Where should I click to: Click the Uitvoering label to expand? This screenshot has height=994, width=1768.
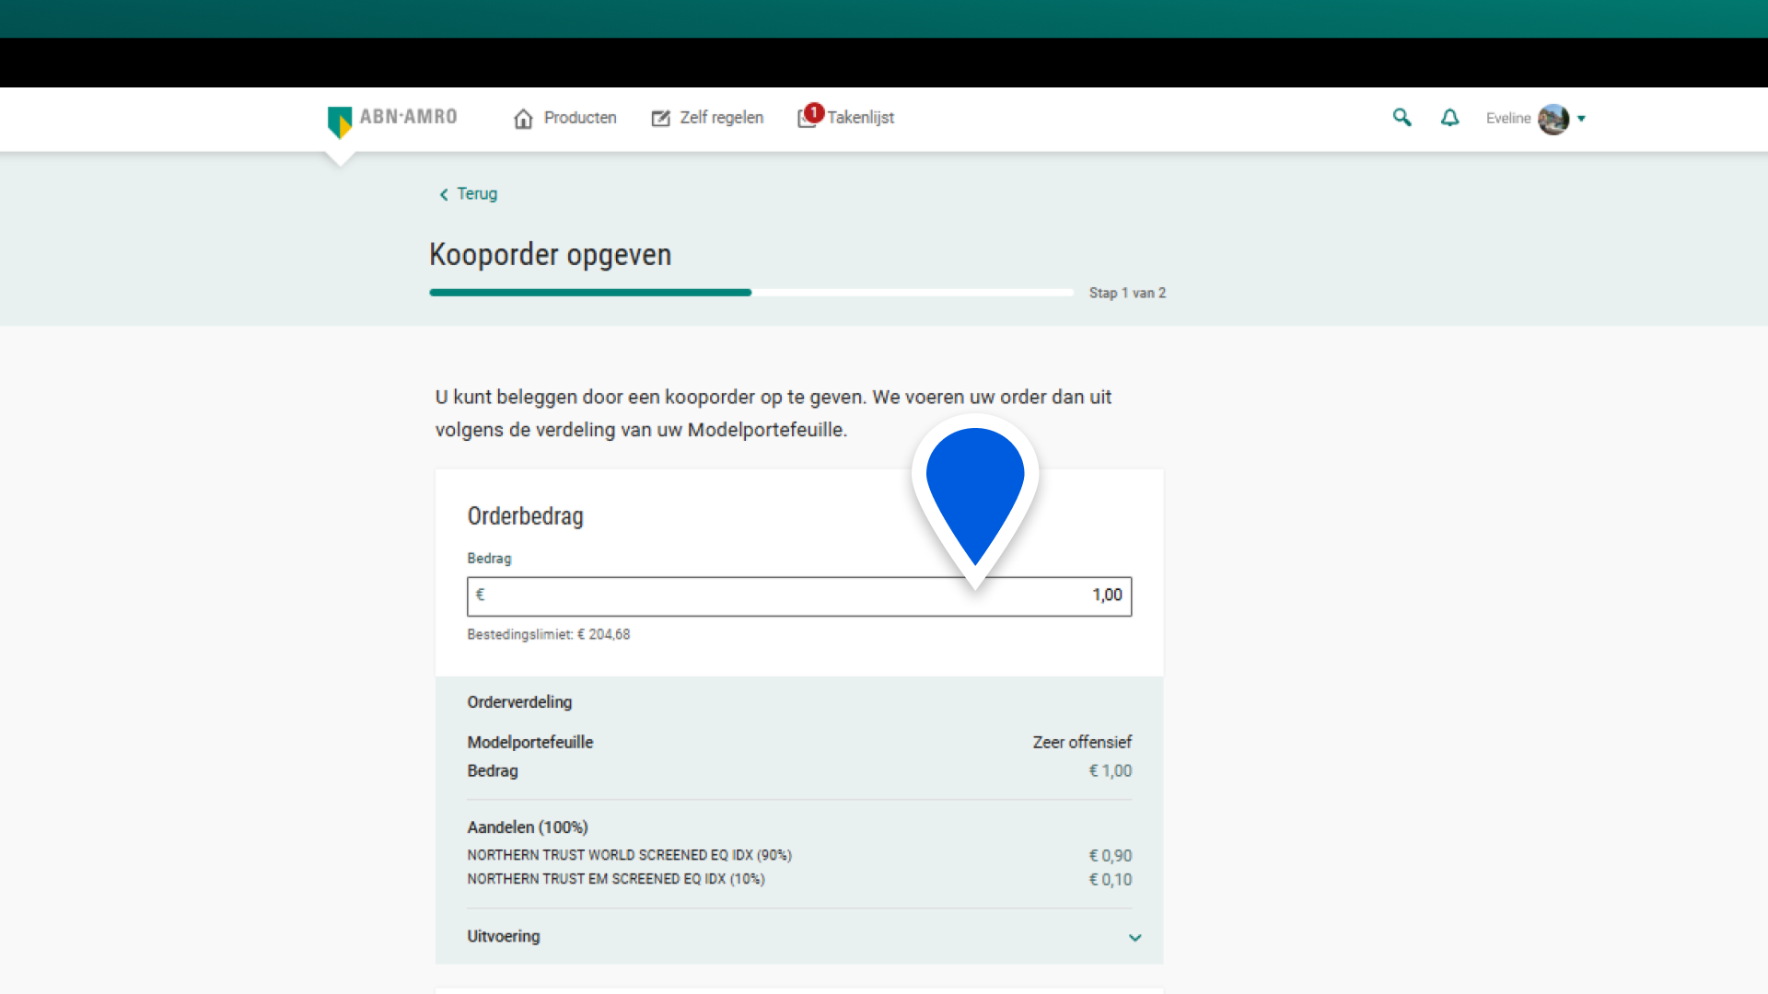pyautogui.click(x=504, y=936)
